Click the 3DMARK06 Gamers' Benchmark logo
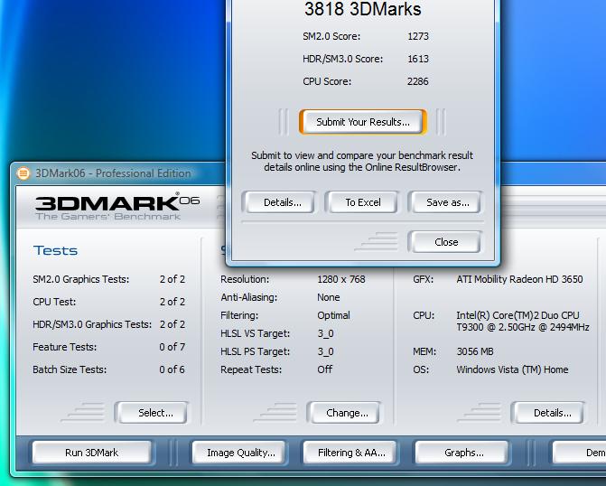 [117, 207]
